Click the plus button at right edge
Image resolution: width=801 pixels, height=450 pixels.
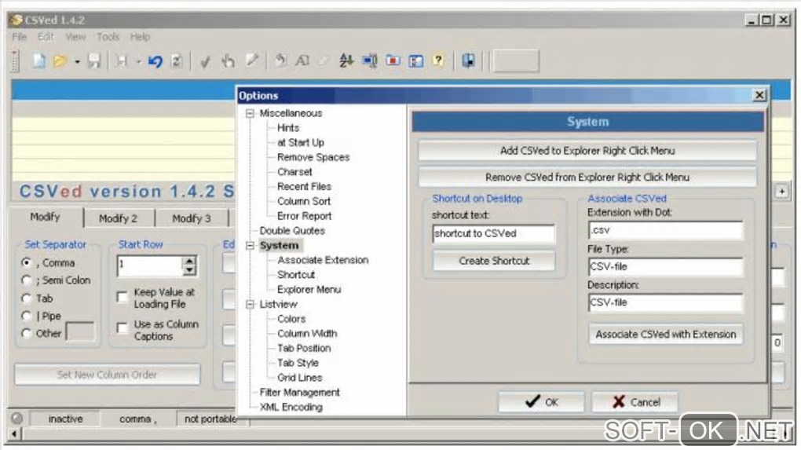(782, 192)
